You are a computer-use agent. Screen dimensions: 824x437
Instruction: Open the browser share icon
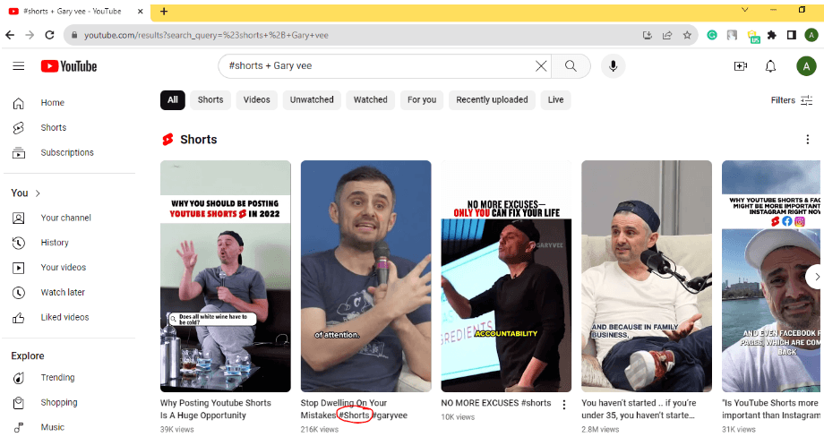click(667, 35)
